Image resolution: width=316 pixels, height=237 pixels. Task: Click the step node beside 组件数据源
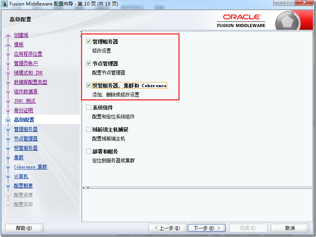[8, 92]
